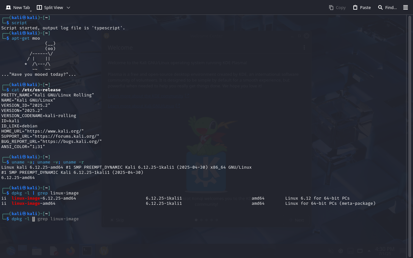Click the 'cat /etc/os-release' command
413x258 pixels.
click(36, 90)
